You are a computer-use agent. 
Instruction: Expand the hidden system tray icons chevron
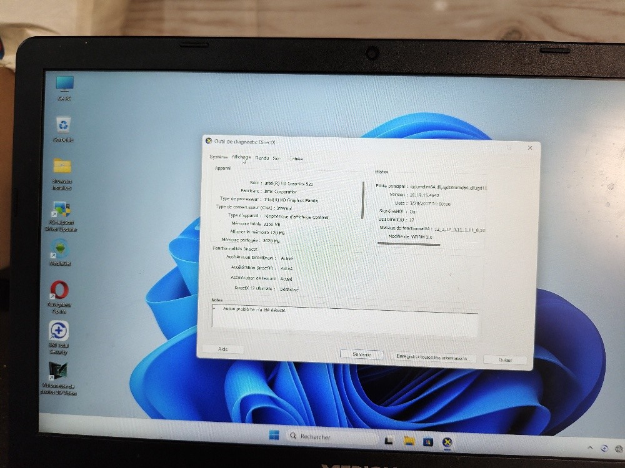pos(591,447)
